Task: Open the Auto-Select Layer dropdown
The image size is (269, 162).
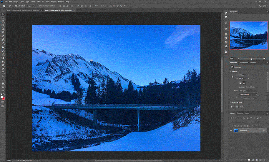Action: 31,6
